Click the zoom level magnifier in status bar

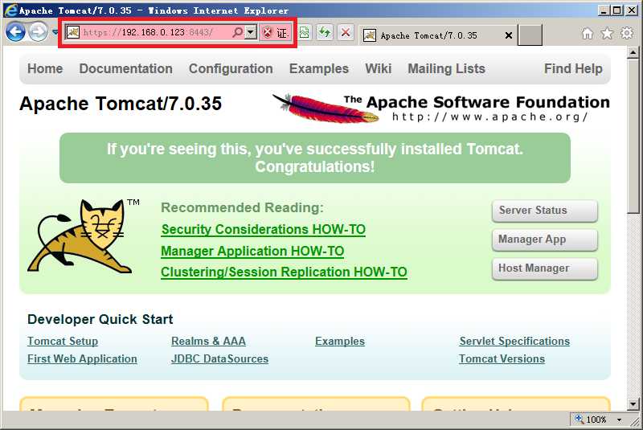[x=579, y=419]
